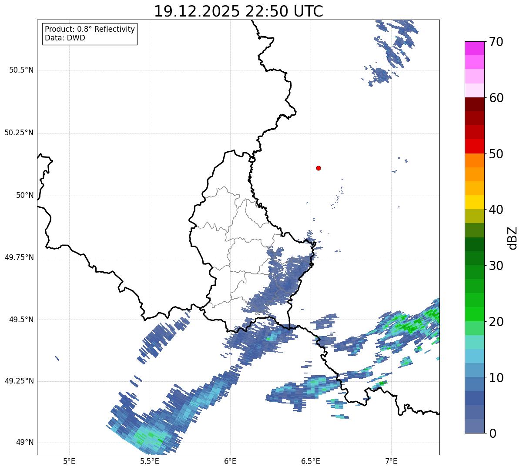Click the red station marker dot
523x470 pixels.
coord(318,168)
